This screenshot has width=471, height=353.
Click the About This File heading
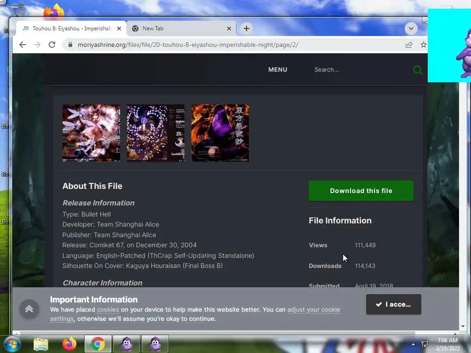coord(92,186)
